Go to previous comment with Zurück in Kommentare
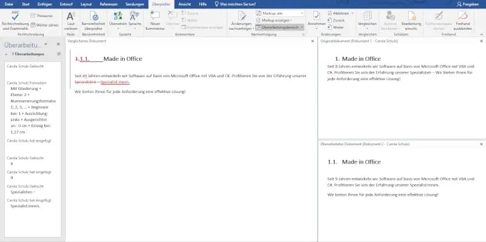 click(x=190, y=13)
